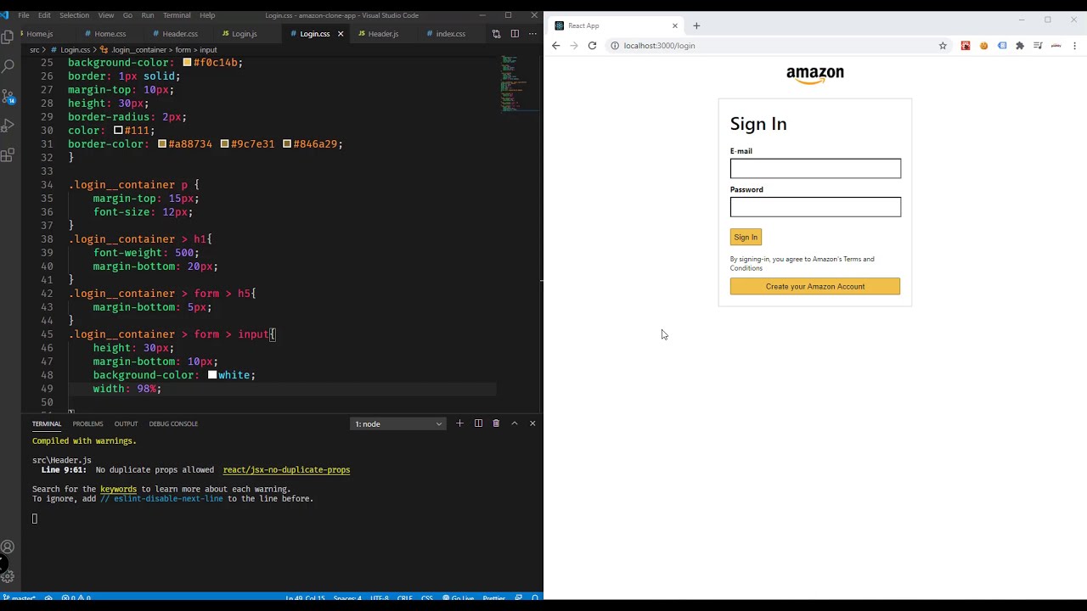
Task: Open Chrome media control icon
Action: click(1038, 46)
